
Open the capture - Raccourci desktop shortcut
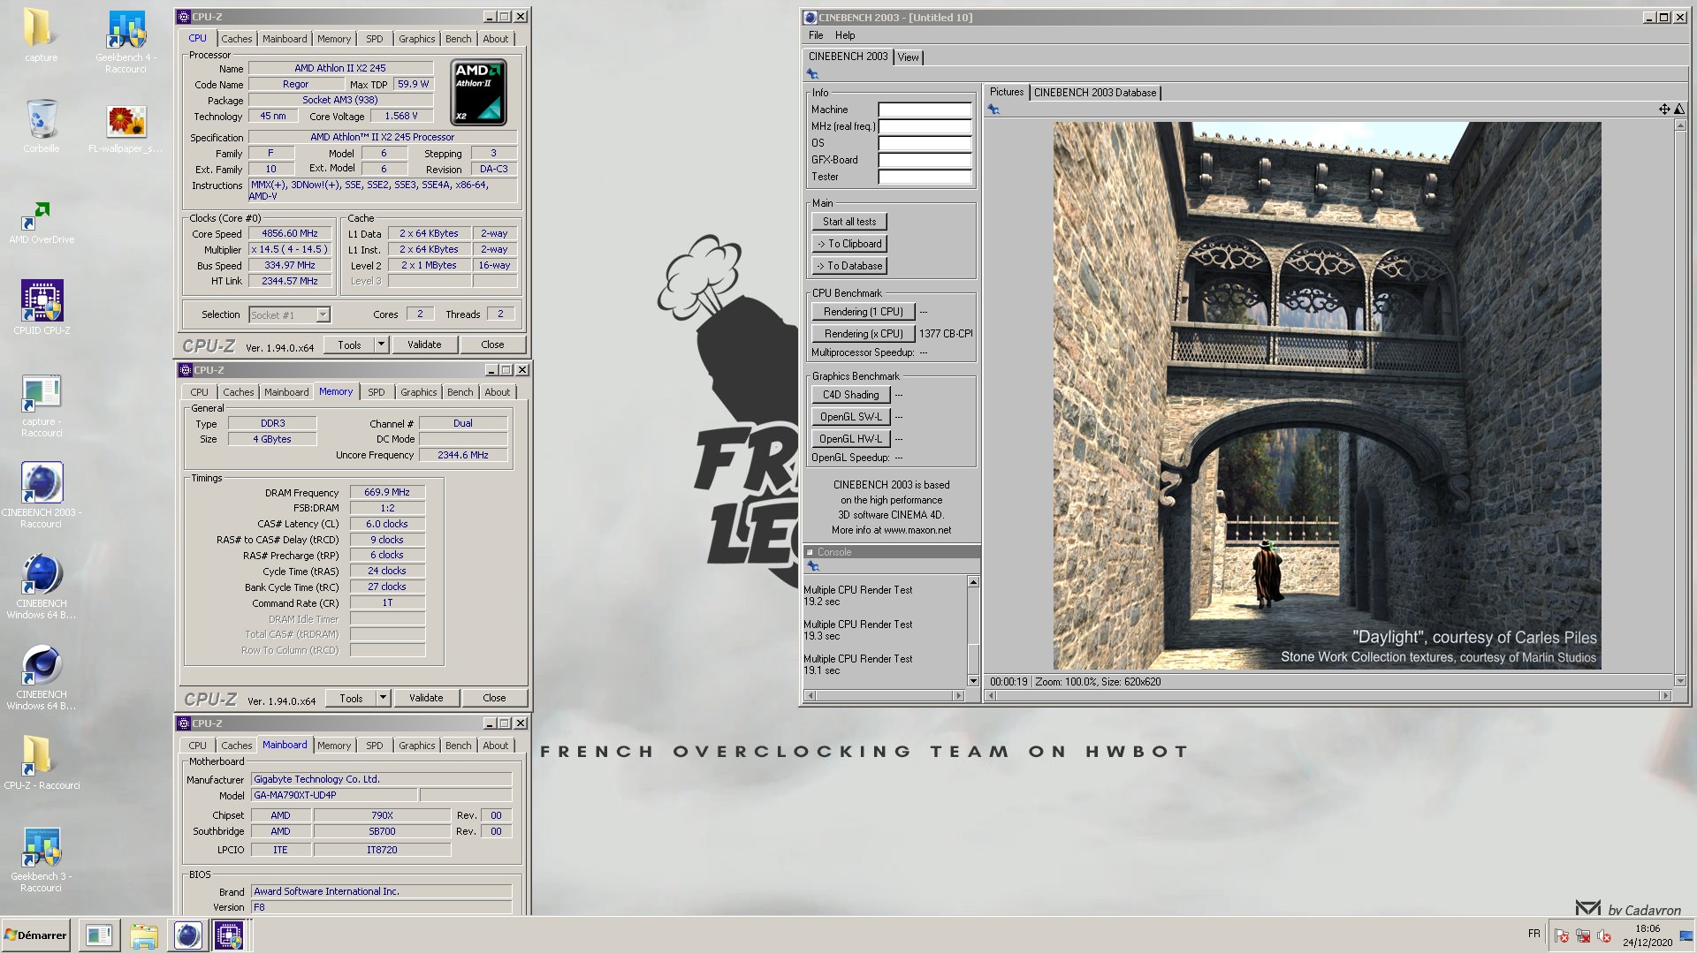[x=42, y=406]
